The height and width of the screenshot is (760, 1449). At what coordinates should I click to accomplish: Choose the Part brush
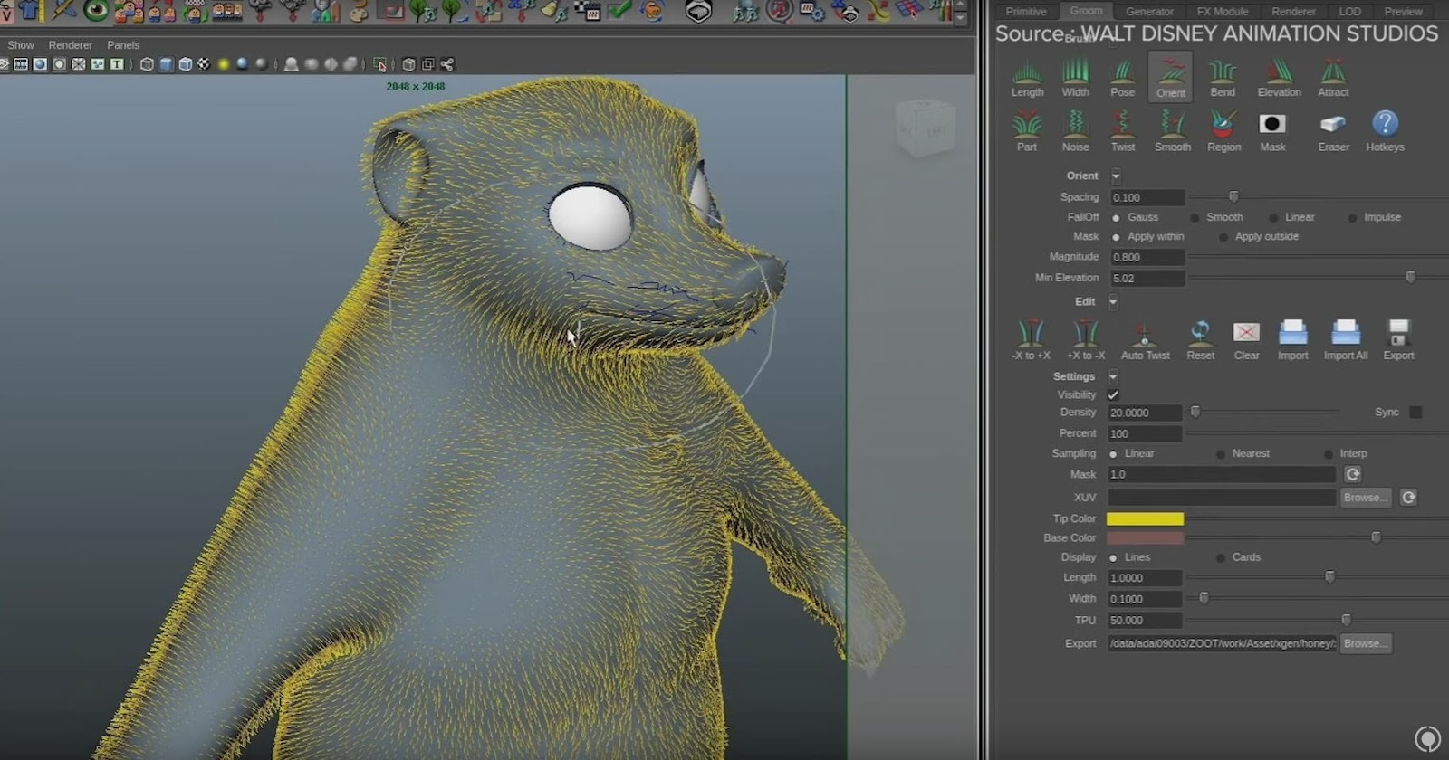[x=1027, y=132]
